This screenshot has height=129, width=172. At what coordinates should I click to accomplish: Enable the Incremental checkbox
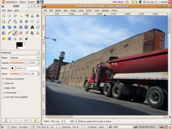pos(3,93)
